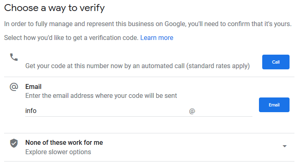This screenshot has height=166, width=303.
Task: Click the bold Email label
Action: [x=33, y=87]
